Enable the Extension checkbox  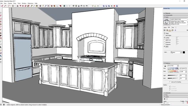(164, 42)
